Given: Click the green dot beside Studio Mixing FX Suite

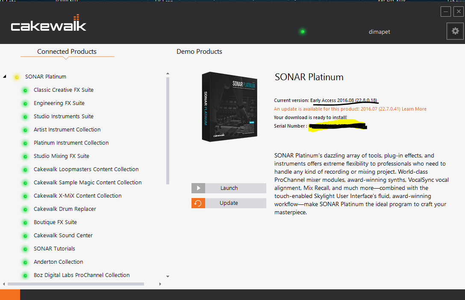Looking at the screenshot, I should [26, 157].
